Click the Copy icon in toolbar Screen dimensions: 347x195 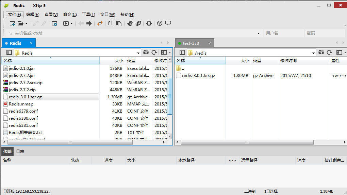[111, 23]
